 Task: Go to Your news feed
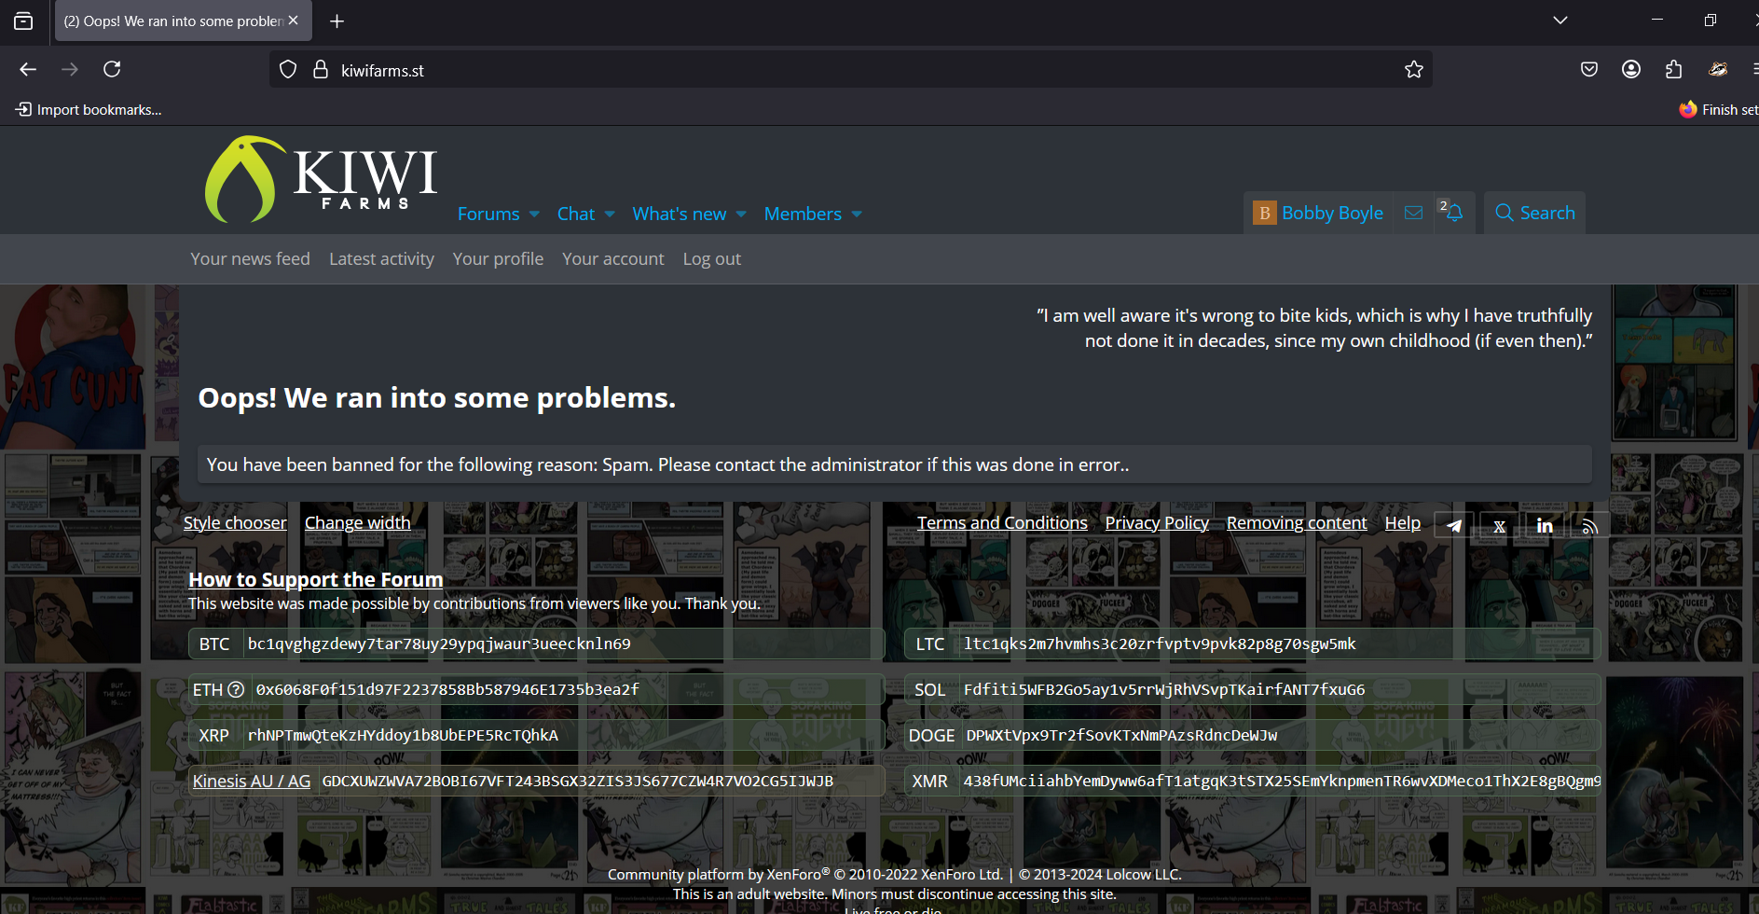250,259
